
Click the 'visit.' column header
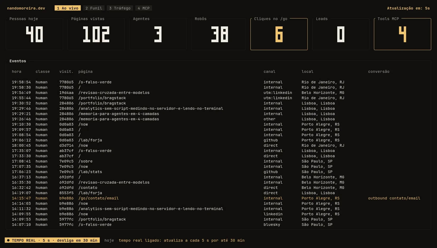tap(66, 71)
